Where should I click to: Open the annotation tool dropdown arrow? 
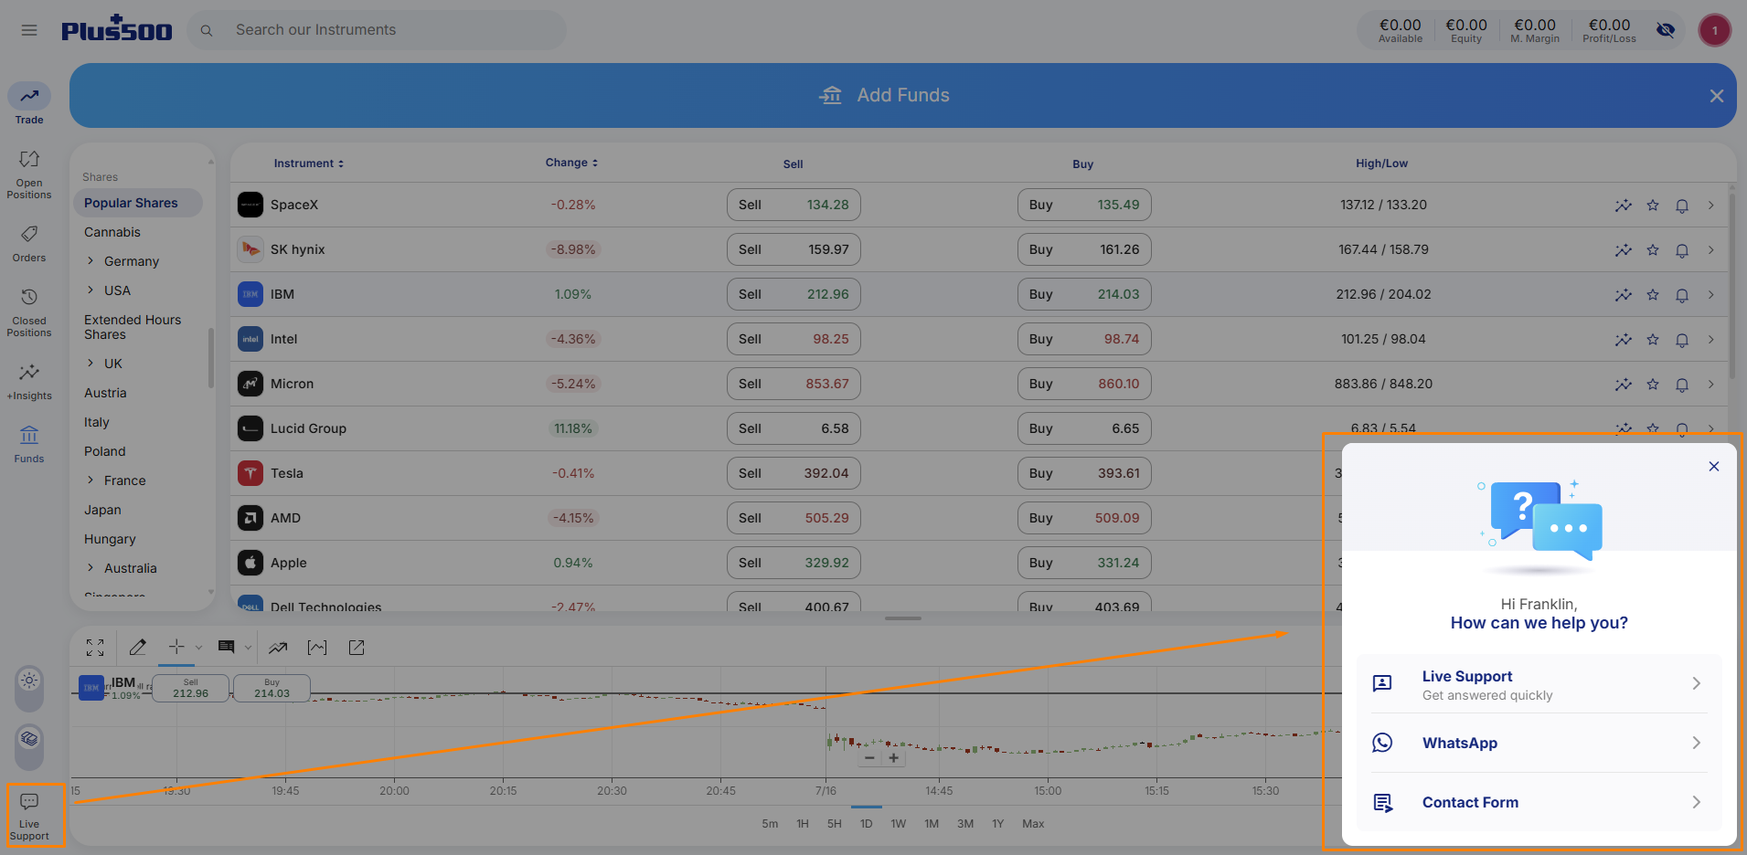[248, 648]
